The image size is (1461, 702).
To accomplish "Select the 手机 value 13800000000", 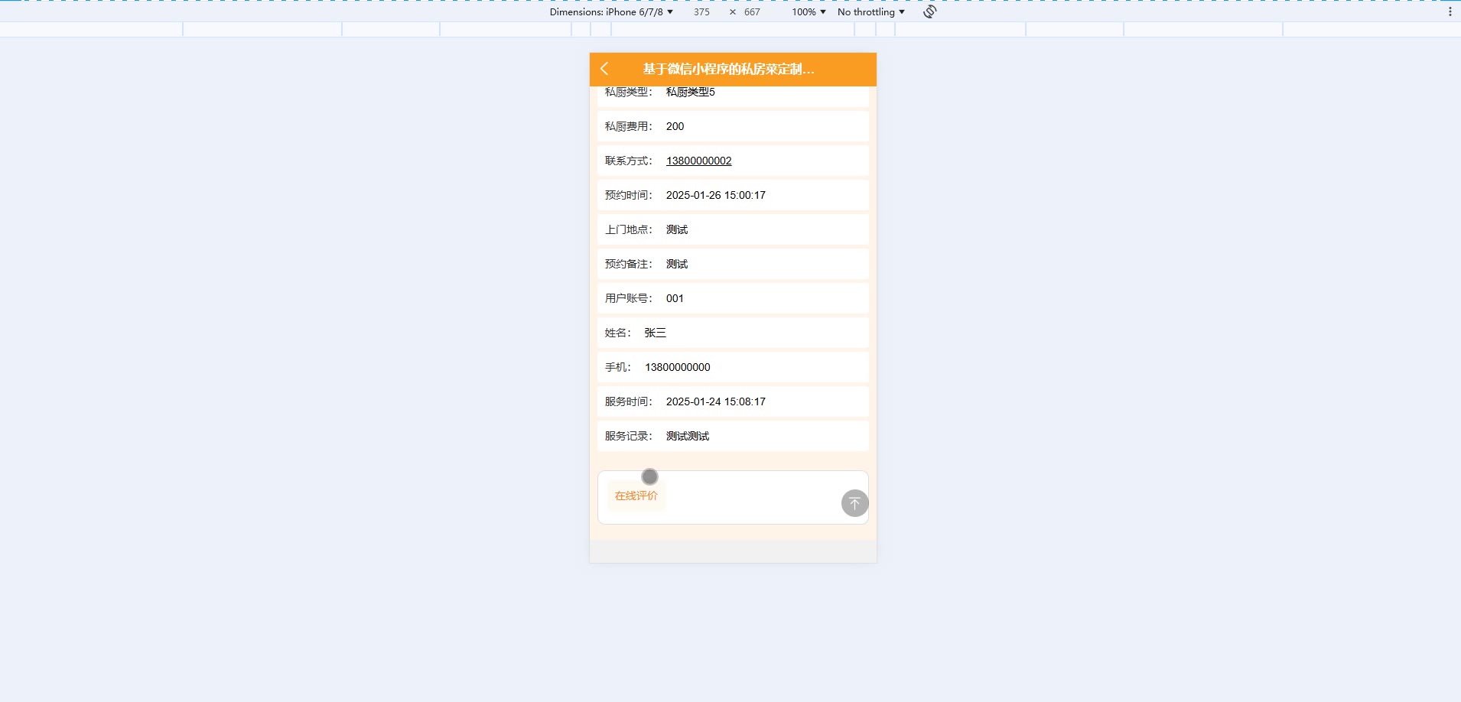I will point(678,367).
